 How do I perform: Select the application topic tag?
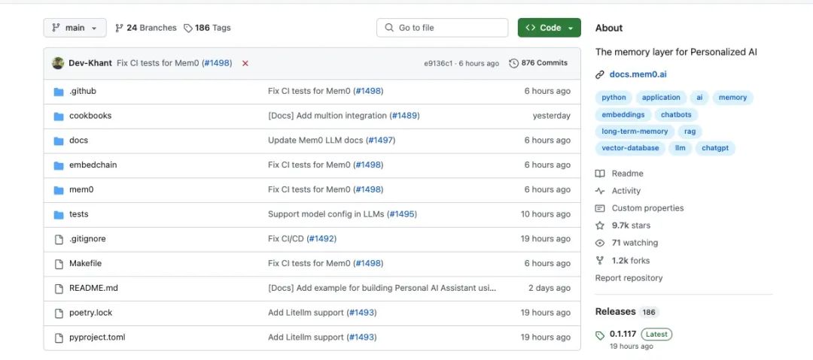[661, 98]
